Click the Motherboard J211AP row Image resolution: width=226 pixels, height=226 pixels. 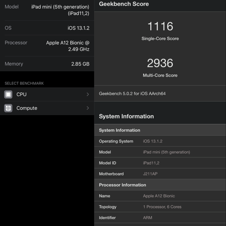coord(160,174)
